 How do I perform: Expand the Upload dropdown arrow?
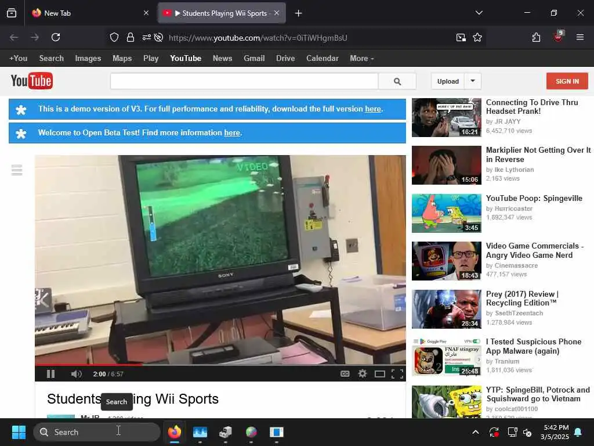[473, 81]
